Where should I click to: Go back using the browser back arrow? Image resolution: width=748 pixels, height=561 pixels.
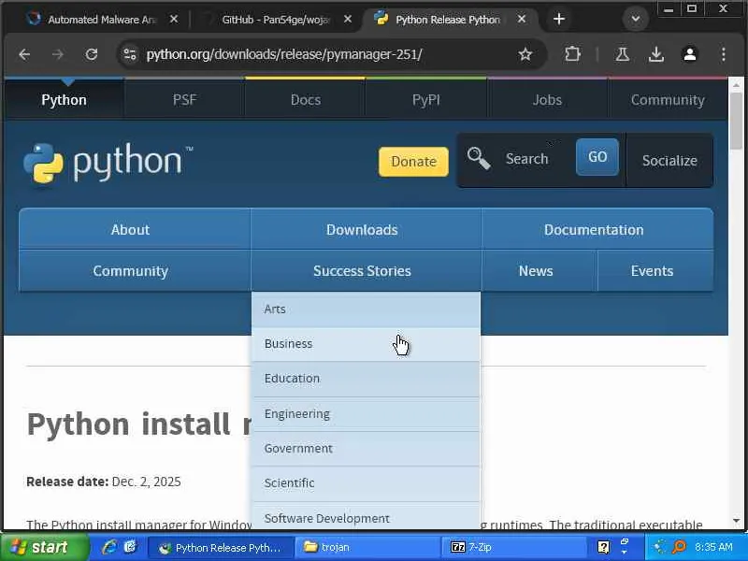click(25, 55)
